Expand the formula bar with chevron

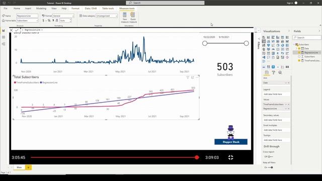coord(259,30)
